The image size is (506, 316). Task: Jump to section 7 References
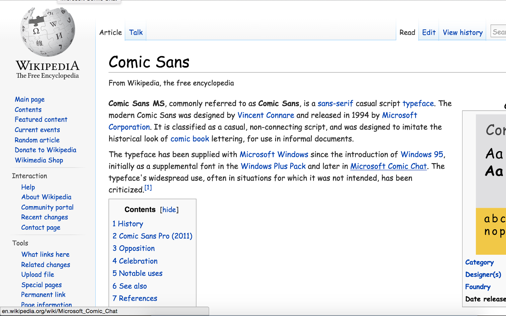pyautogui.click(x=135, y=298)
